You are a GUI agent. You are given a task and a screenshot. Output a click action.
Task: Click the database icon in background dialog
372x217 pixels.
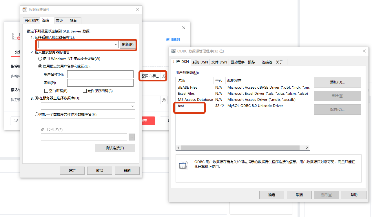(x=16, y=36)
